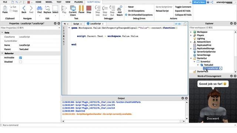
Task: Toggle the Archivable checkbox
Action: pyautogui.click(x=21, y=58)
